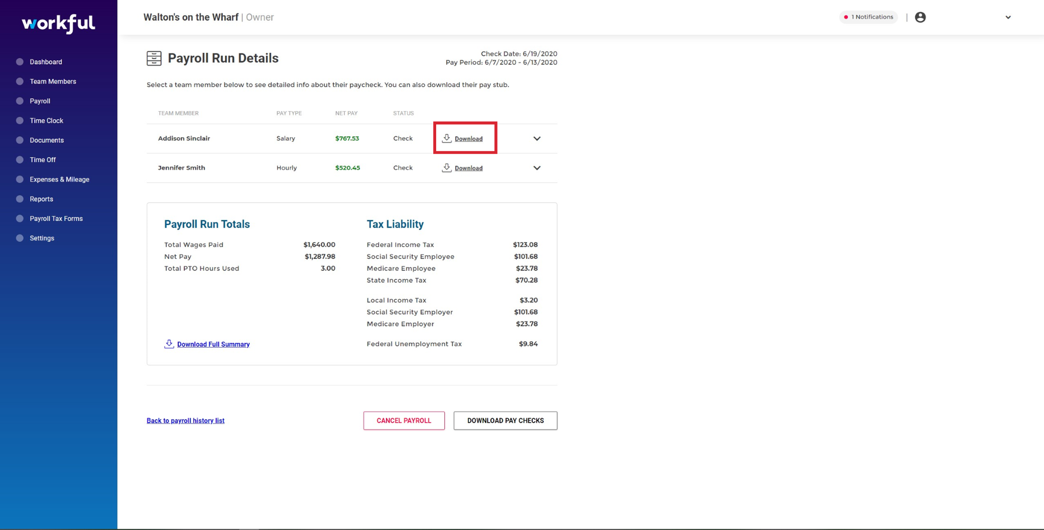Open Expenses & Mileage section
Viewport: 1044px width, 530px height.
tap(59, 179)
